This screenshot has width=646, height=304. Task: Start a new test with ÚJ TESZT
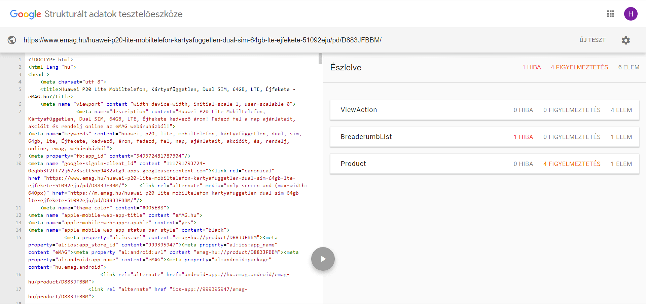click(x=592, y=40)
